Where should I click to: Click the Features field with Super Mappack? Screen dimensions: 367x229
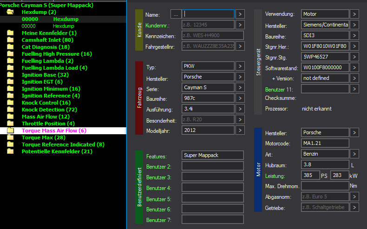[212, 155]
